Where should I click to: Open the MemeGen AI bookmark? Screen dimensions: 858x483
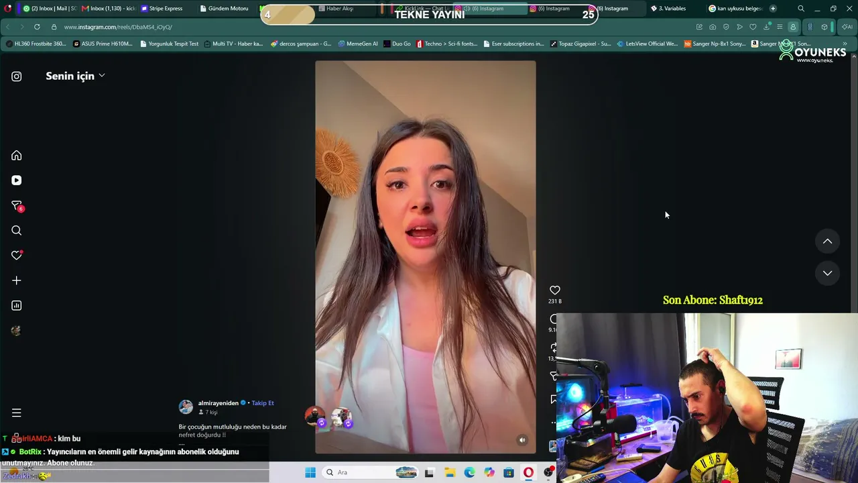[x=358, y=44]
